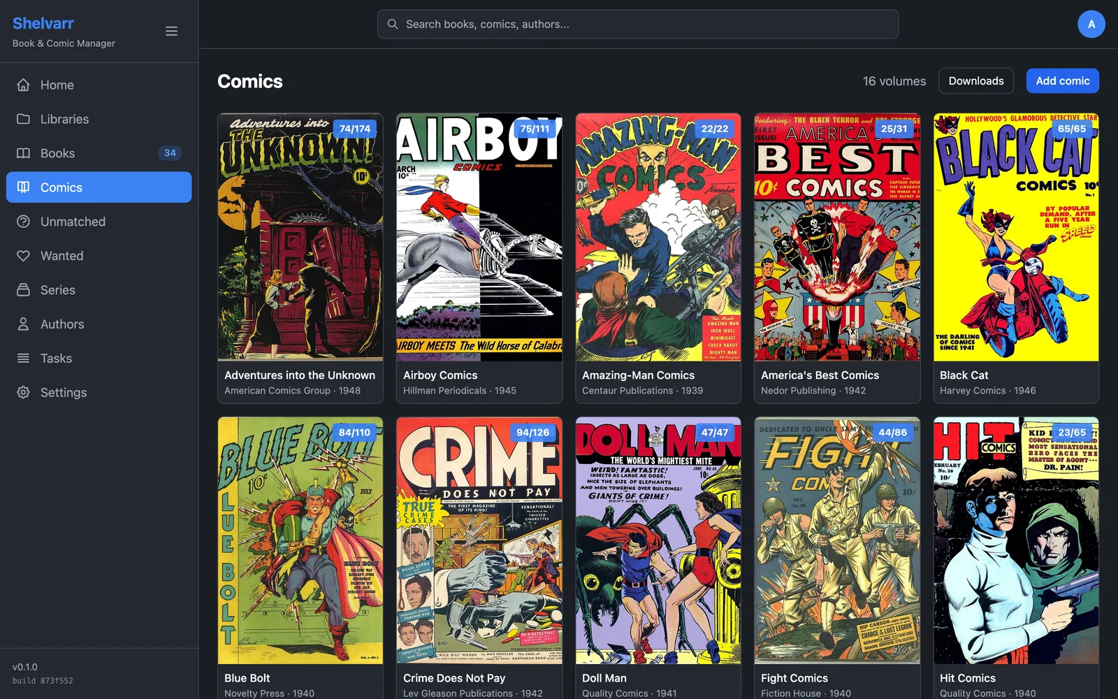Open the Settings page
The width and height of the screenshot is (1118, 699).
pos(99,392)
